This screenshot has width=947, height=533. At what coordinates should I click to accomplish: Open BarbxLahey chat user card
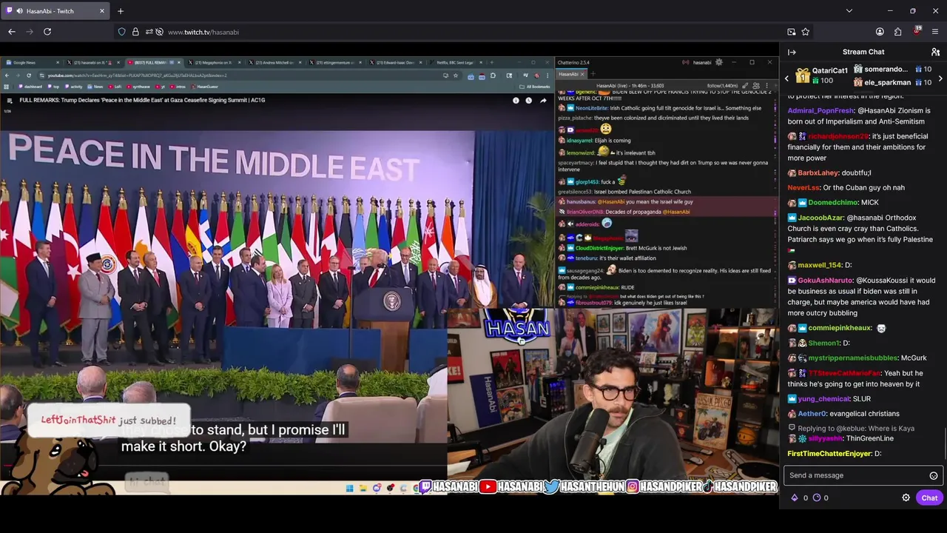pyautogui.click(x=818, y=172)
